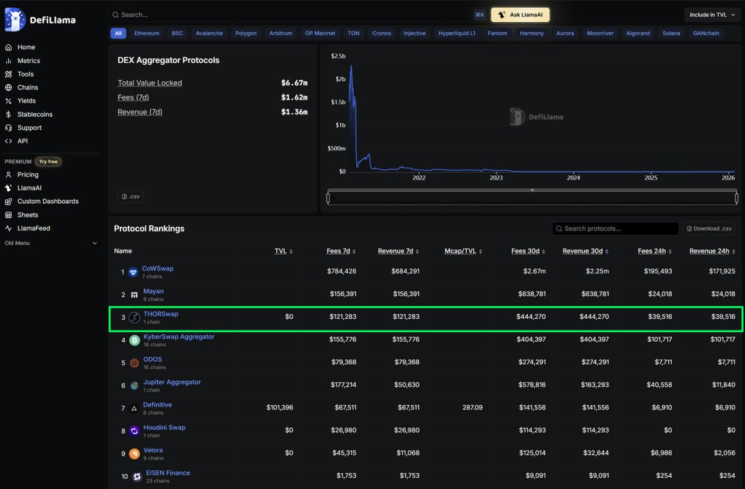Image resolution: width=745 pixels, height=489 pixels.
Task: Filter by Ethereum chain
Action: tap(147, 33)
